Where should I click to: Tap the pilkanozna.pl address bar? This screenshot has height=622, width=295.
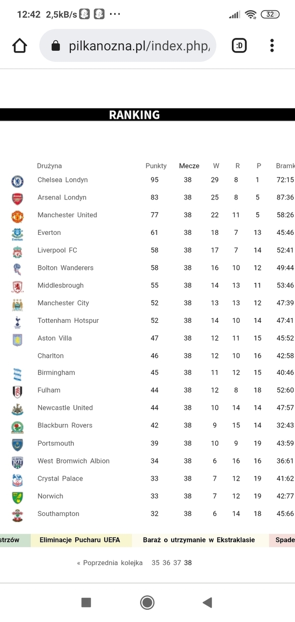[x=128, y=46]
